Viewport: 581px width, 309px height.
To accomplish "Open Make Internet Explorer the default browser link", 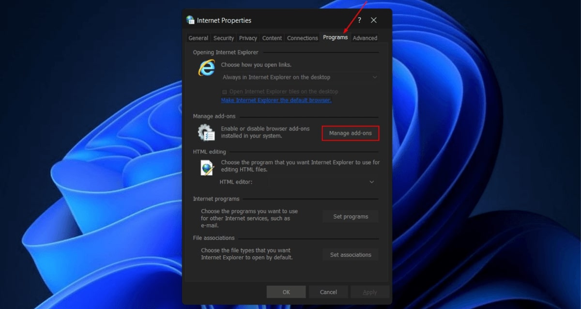I will pyautogui.click(x=276, y=100).
